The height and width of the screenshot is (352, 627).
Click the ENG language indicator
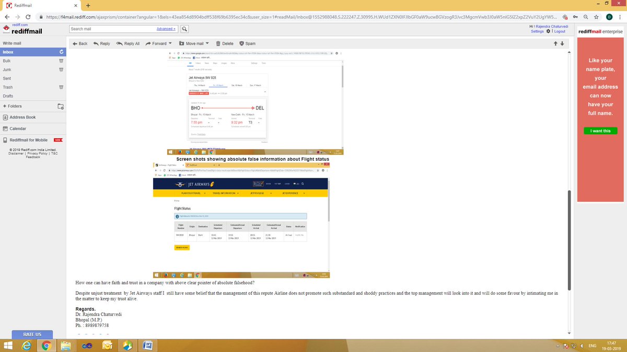click(x=593, y=346)
